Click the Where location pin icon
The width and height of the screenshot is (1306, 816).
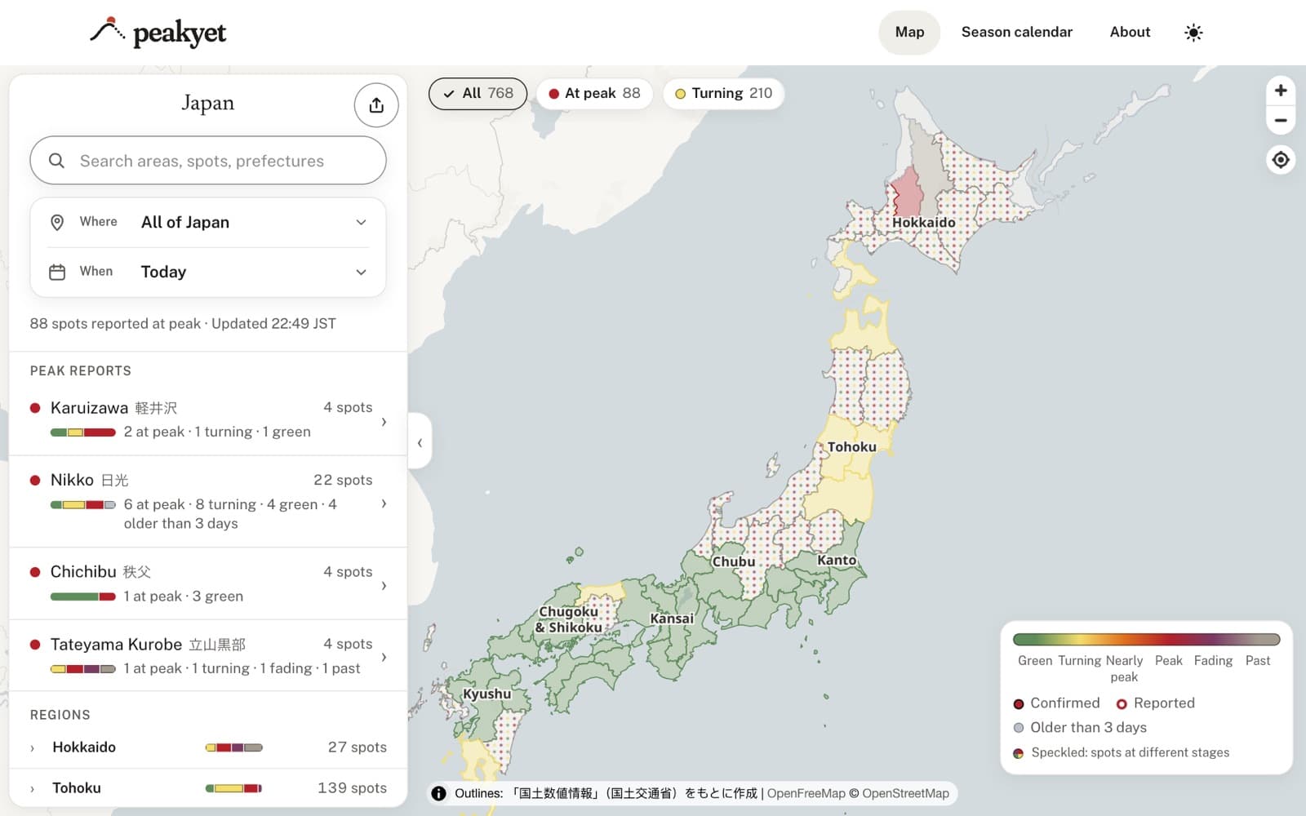coord(57,222)
